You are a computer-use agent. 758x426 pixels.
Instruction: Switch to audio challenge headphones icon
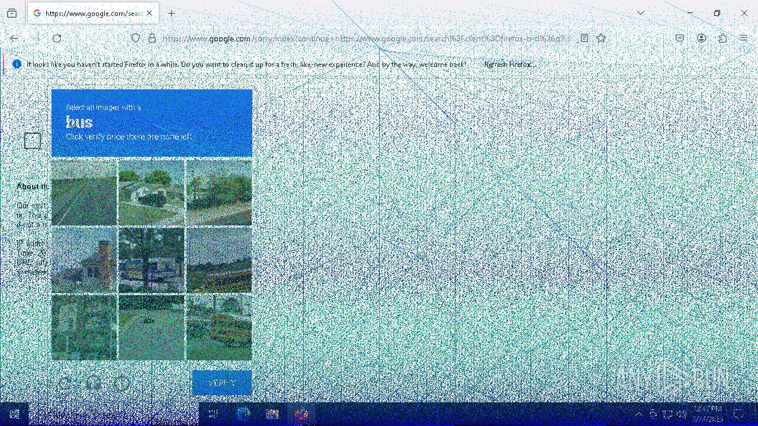pos(93,383)
